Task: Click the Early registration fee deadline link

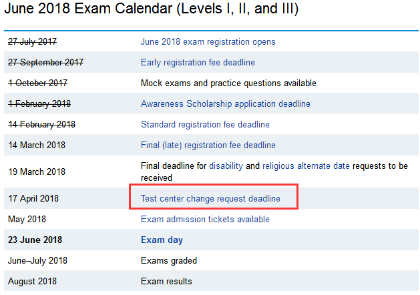Action: coord(198,62)
